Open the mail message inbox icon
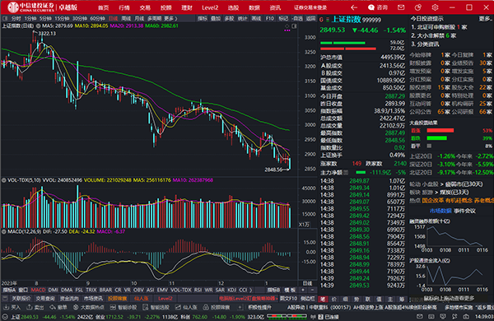The width and height of the screenshot is (494, 321). pos(401,7)
